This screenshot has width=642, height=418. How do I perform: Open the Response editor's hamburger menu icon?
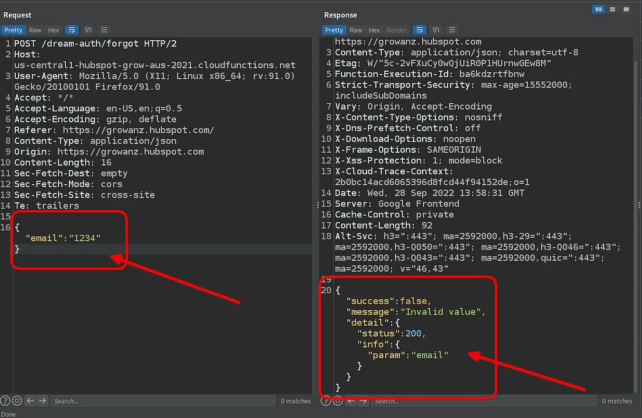451,30
